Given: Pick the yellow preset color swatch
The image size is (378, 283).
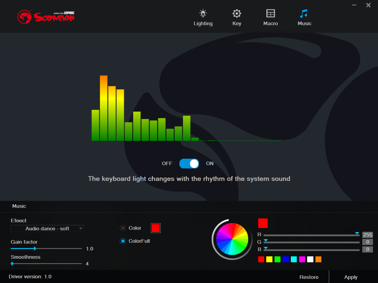Looking at the screenshot, I should click(269, 259).
